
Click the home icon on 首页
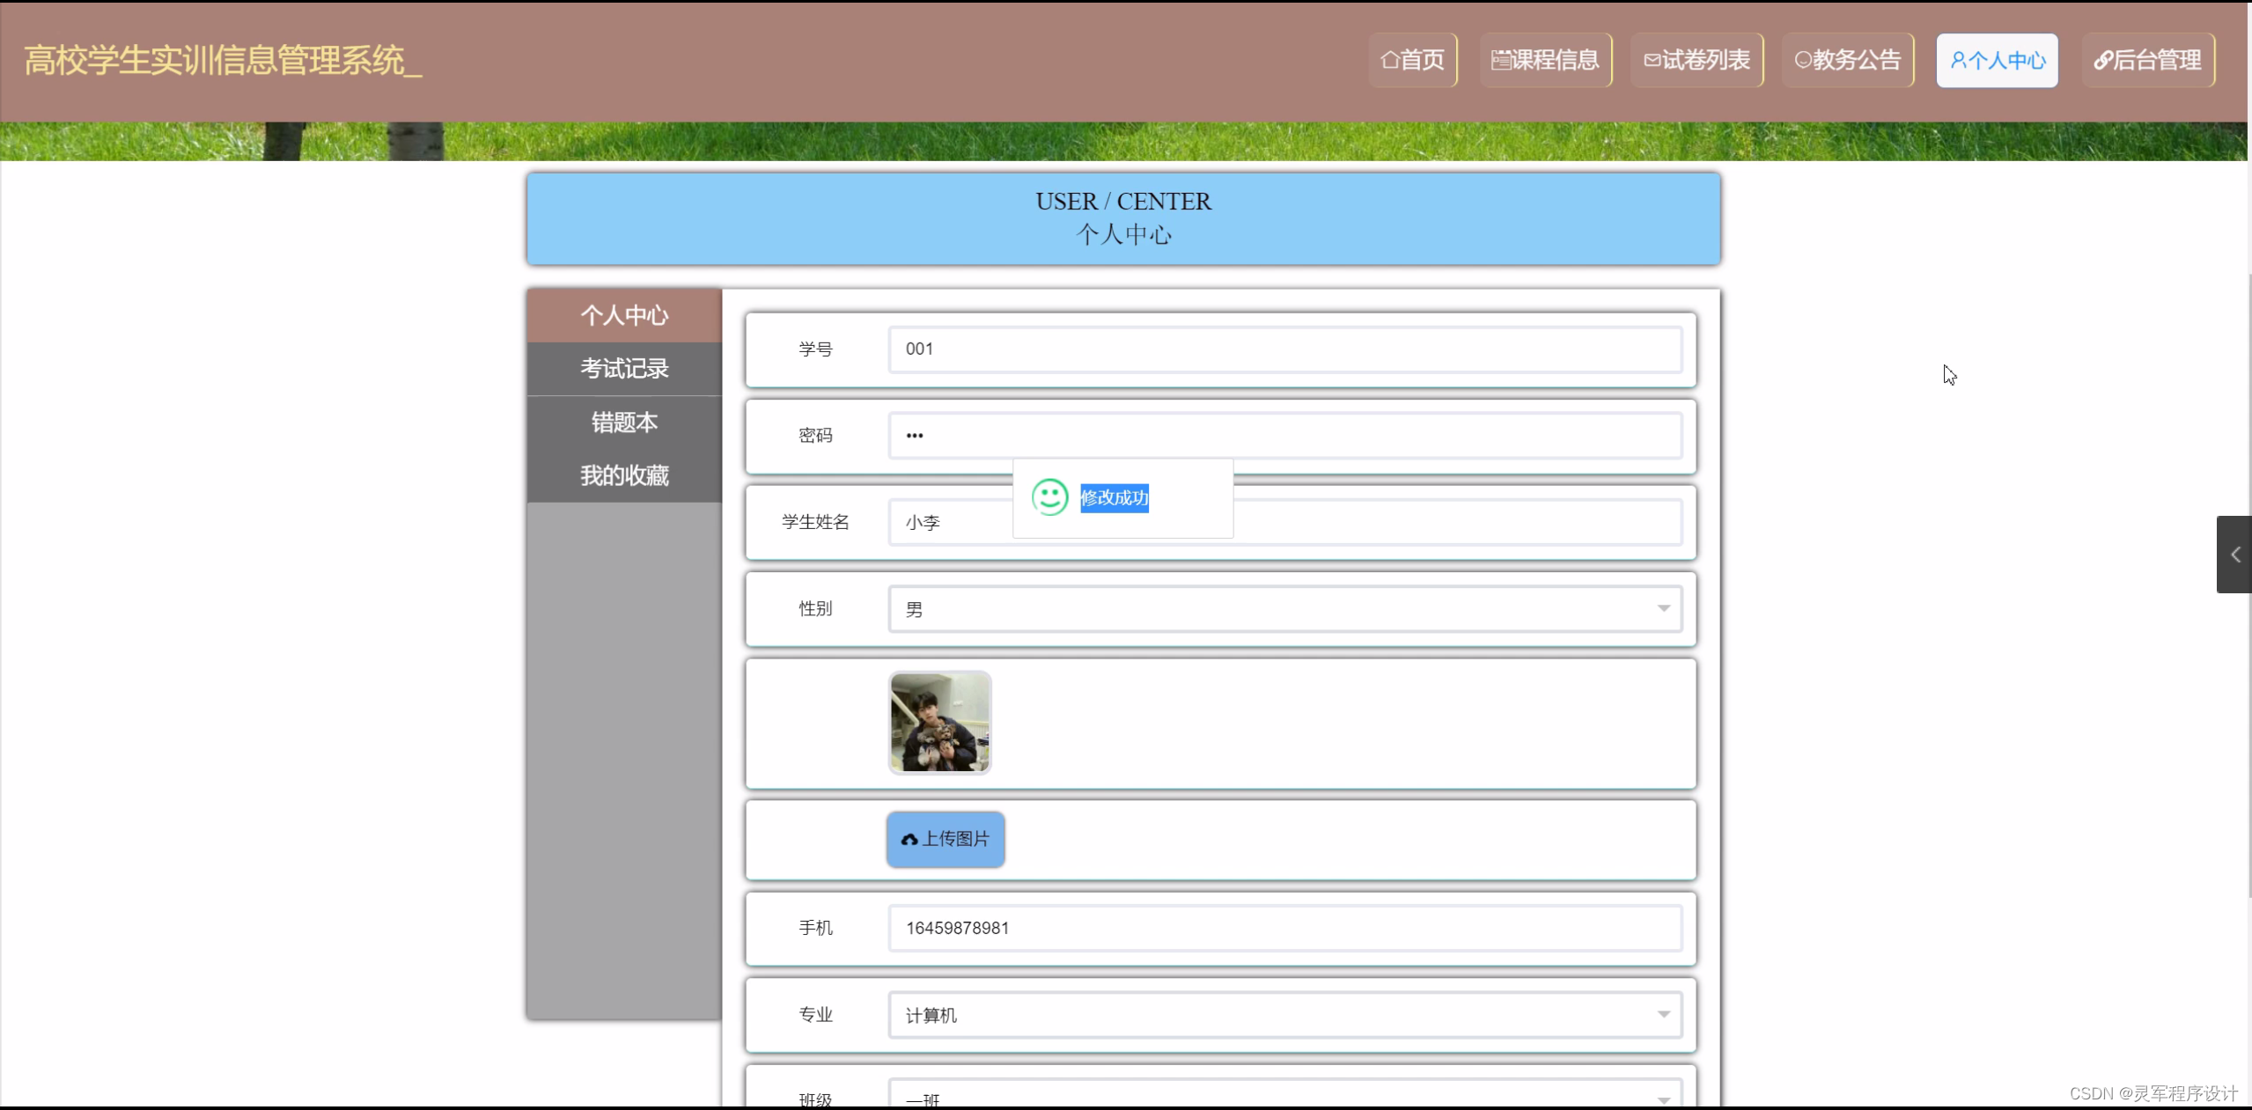click(1390, 59)
